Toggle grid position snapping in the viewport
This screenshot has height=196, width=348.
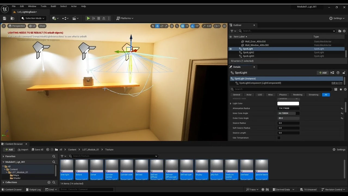[x=183, y=26]
